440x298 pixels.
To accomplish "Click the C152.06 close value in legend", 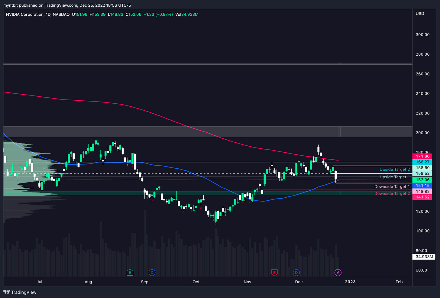I will (134, 15).
